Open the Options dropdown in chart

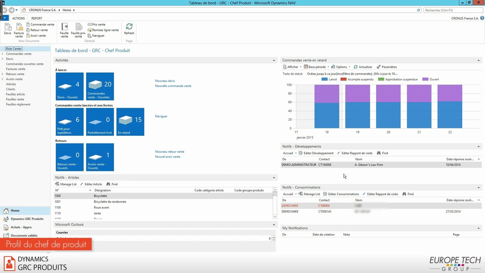[341, 67]
